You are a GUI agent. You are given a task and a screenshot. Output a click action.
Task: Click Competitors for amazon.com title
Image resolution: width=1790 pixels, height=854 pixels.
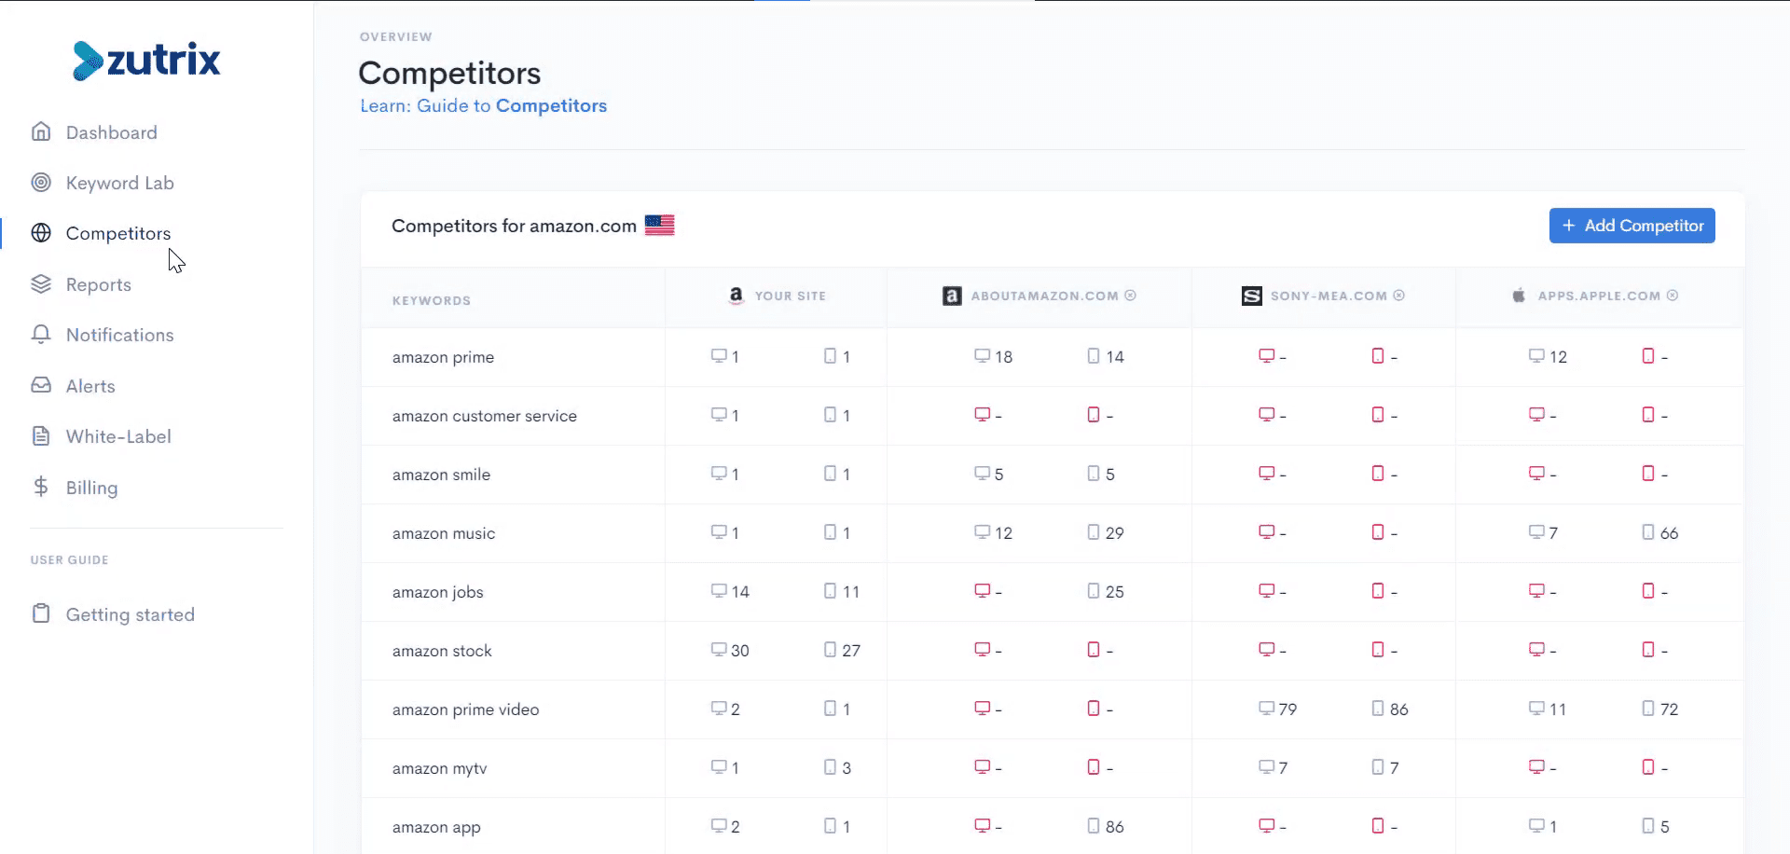pyautogui.click(x=514, y=226)
